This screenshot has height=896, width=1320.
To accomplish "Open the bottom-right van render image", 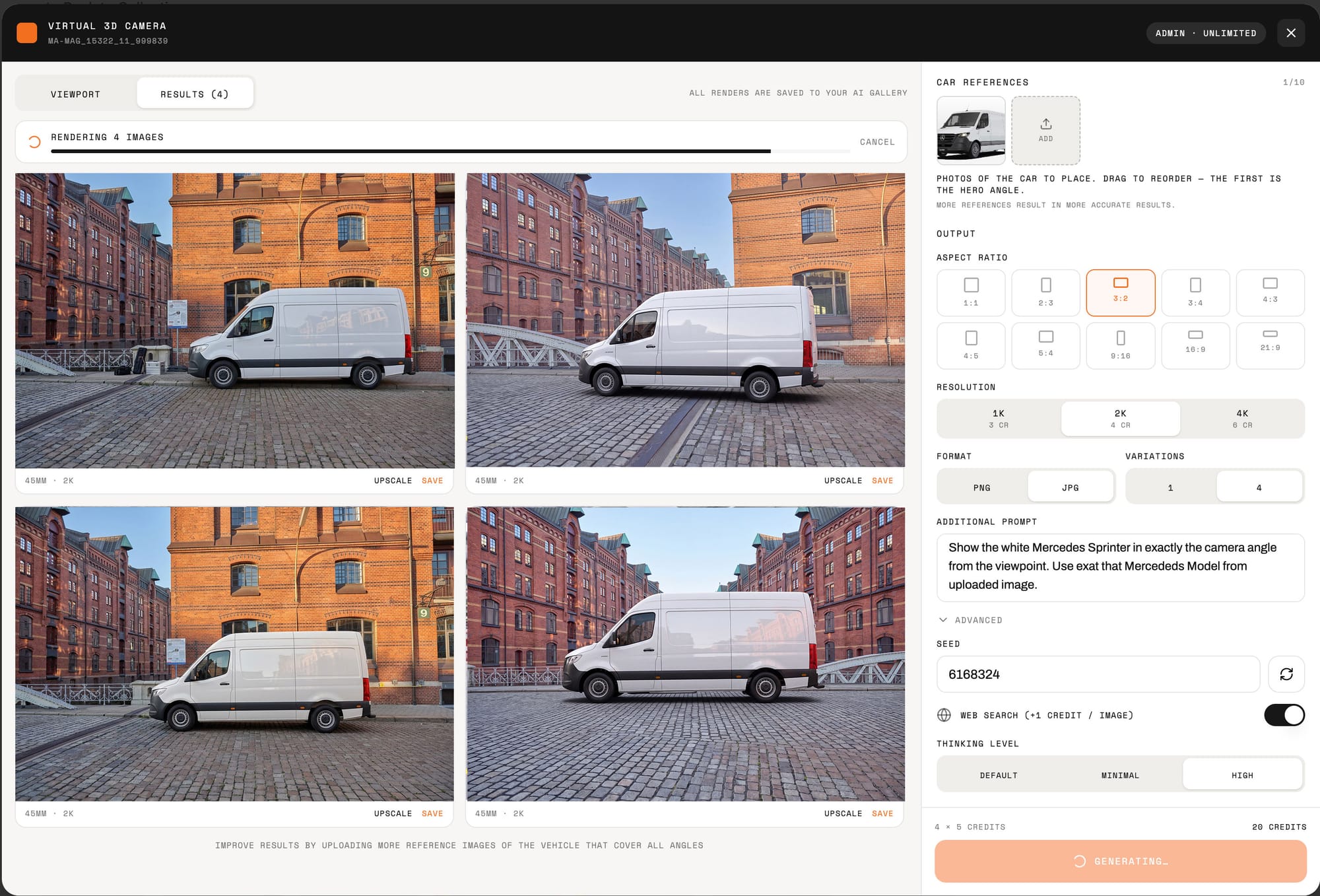I will tap(685, 654).
